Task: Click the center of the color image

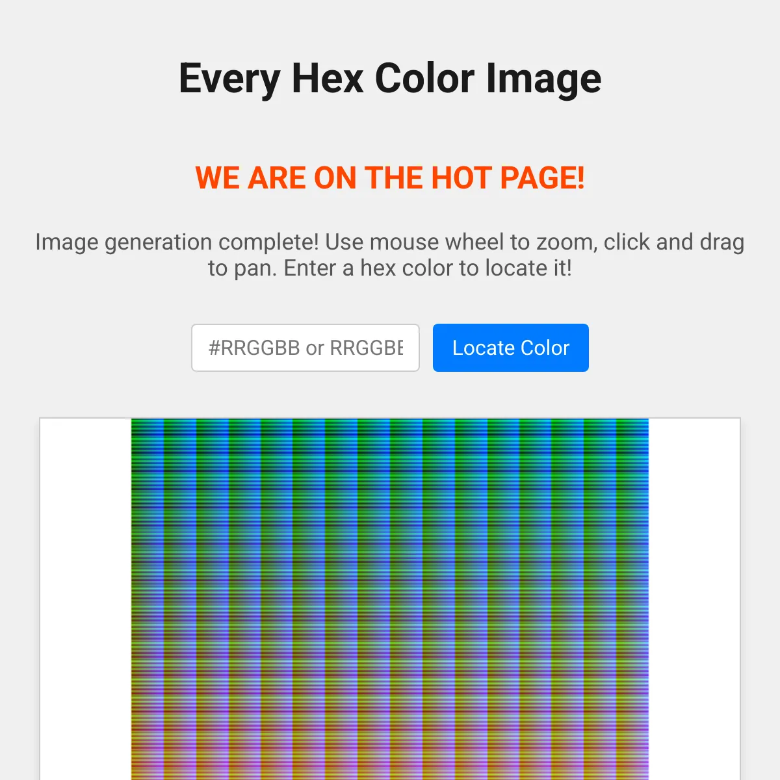Action: click(390, 599)
